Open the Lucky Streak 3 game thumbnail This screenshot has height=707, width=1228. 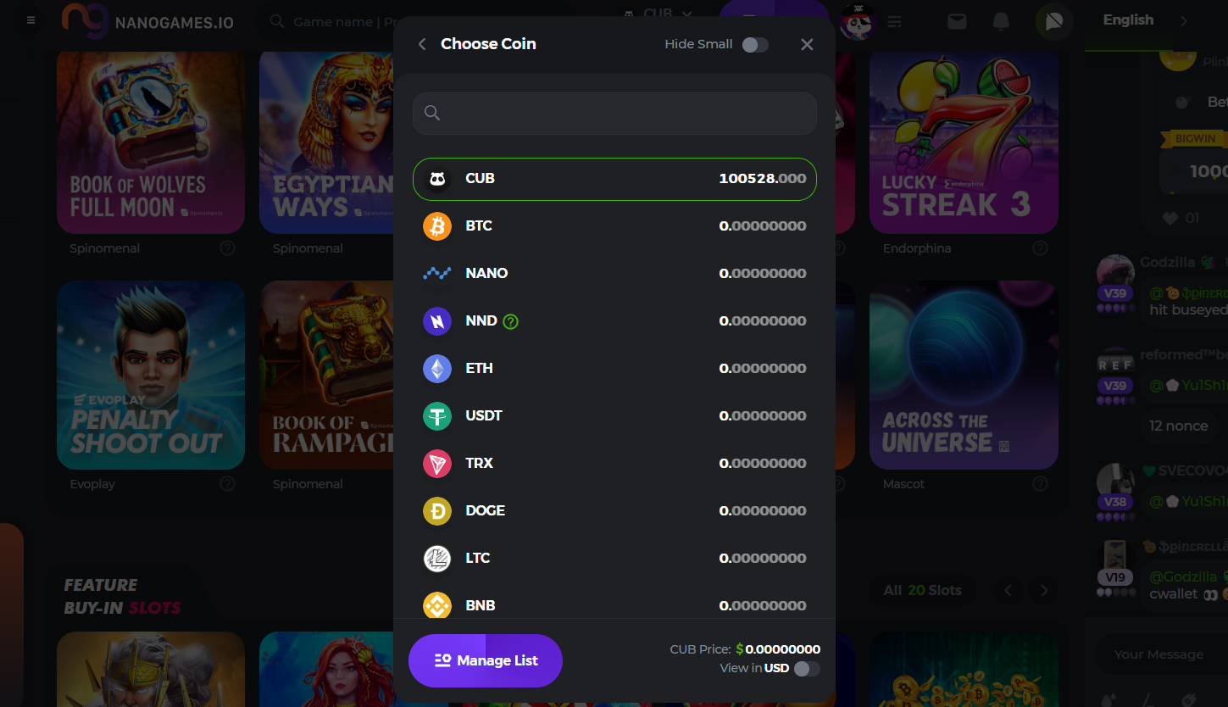point(964,141)
